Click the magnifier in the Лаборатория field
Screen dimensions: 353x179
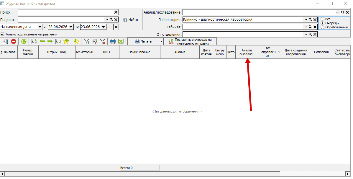tap(310, 19)
